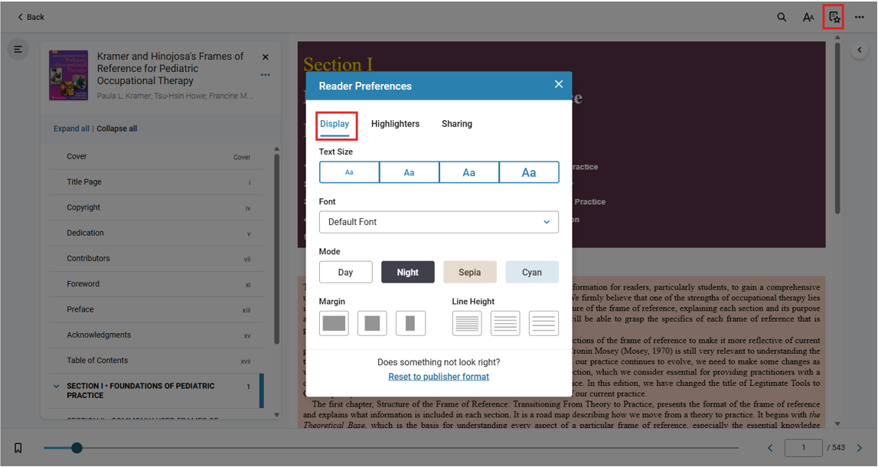Select the medium line height icon
This screenshot has height=467, width=878.
coord(505,323)
